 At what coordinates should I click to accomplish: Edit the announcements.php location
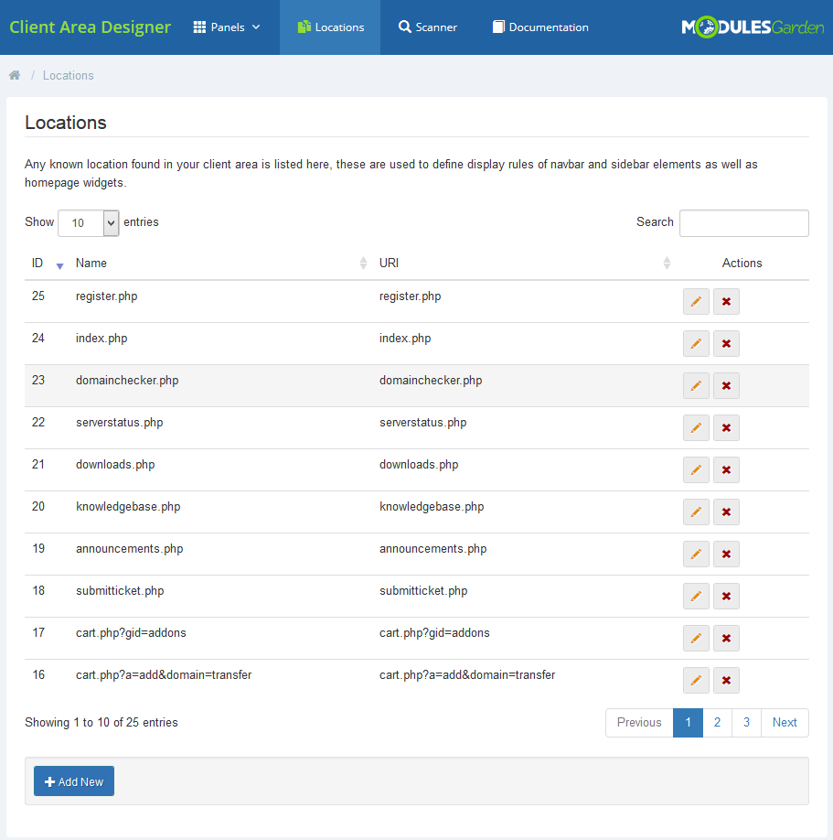(696, 554)
